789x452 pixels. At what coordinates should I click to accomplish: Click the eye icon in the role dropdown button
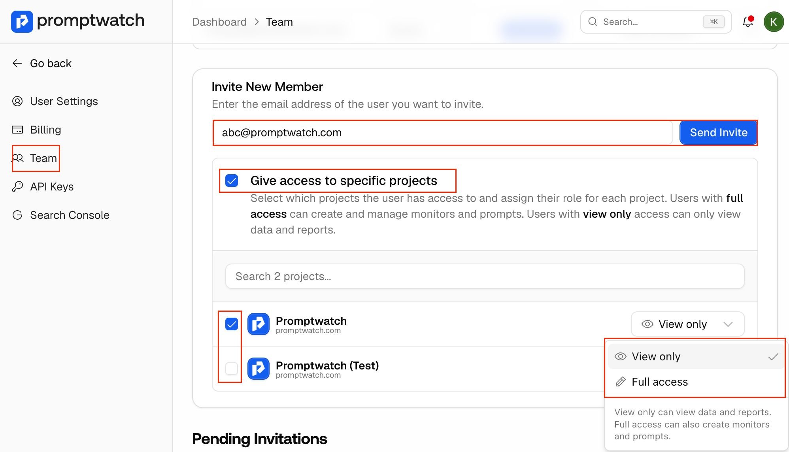[647, 324]
